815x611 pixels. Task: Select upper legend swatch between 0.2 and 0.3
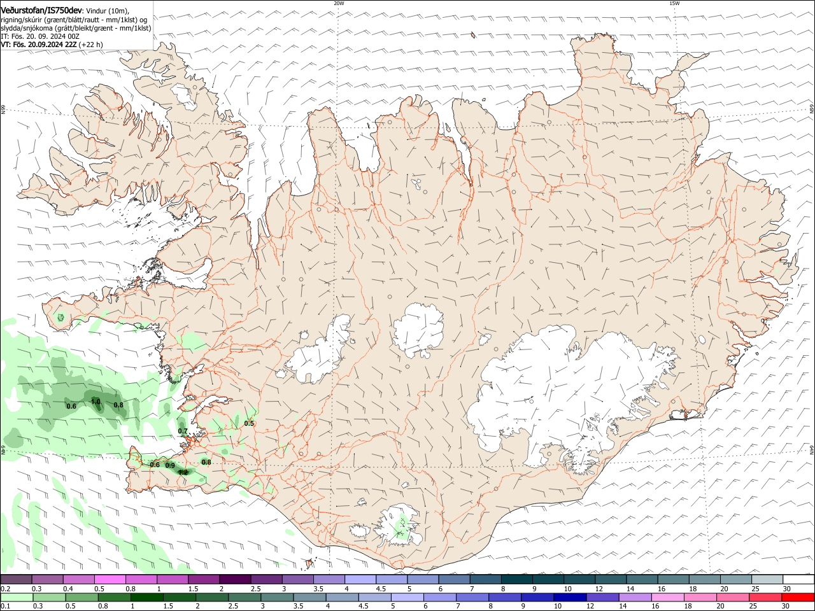(16, 579)
